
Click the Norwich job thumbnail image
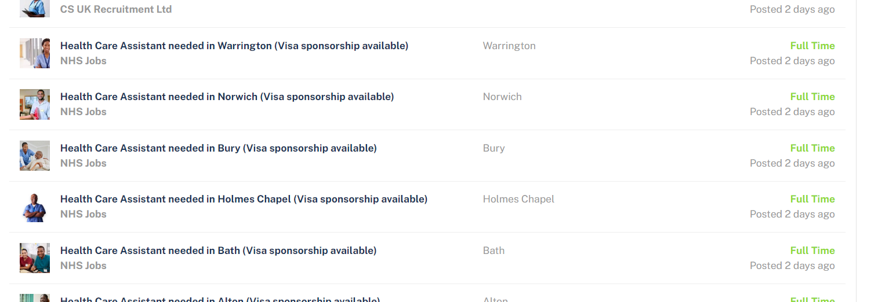click(x=35, y=104)
